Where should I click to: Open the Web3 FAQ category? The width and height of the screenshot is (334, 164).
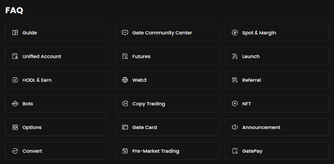point(167,80)
